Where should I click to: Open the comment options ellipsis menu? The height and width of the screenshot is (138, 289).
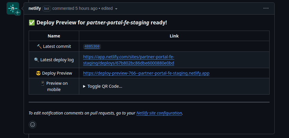266,8
